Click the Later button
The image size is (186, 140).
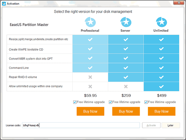pos(170,125)
